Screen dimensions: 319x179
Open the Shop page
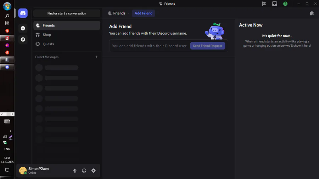click(67, 35)
